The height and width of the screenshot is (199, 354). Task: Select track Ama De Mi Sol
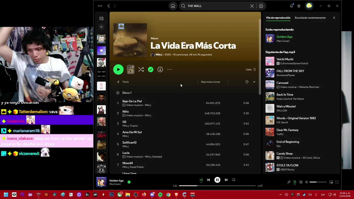coord(185,134)
